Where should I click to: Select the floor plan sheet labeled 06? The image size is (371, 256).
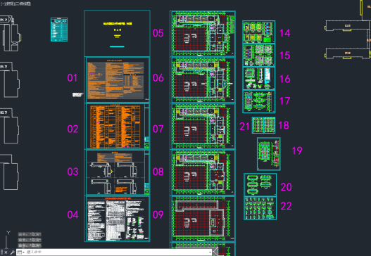click(203, 80)
